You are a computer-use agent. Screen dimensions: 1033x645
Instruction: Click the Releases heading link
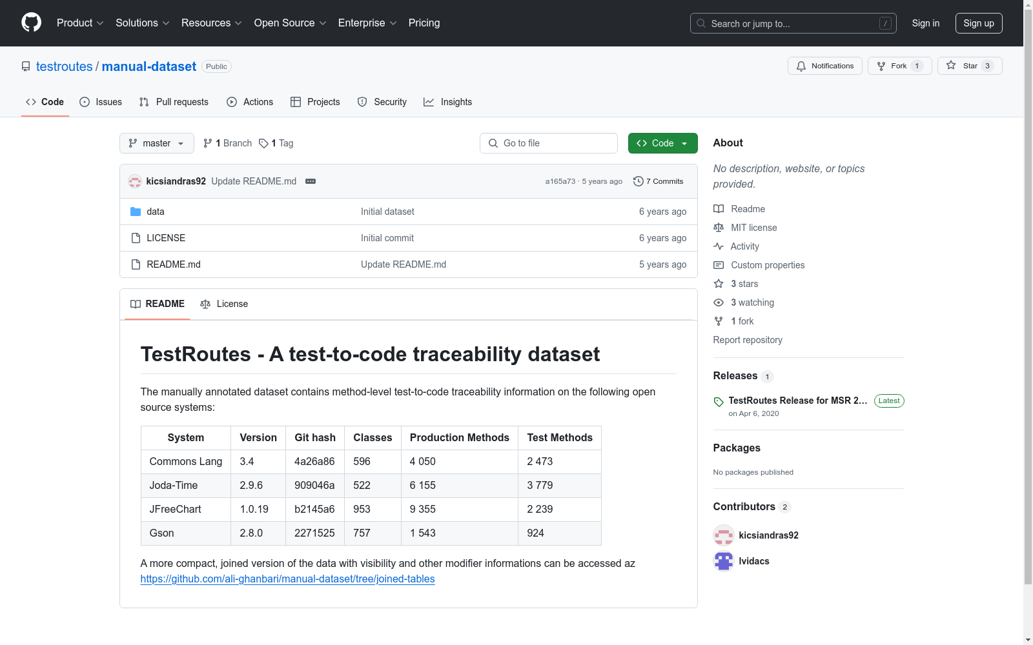(735, 376)
